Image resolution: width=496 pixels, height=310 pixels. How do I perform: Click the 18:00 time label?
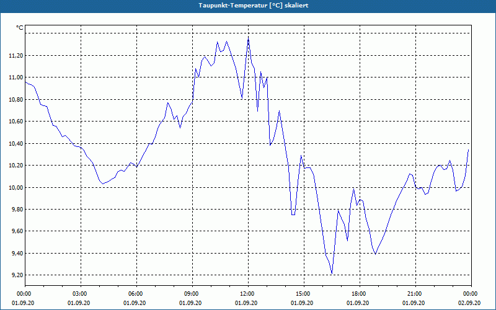pyautogui.click(x=360, y=294)
